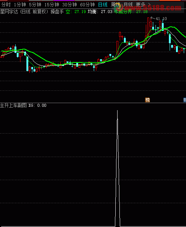The height and width of the screenshot is (227, 186).
Task: Click the XG: 0.00 value
Action: coord(37,105)
